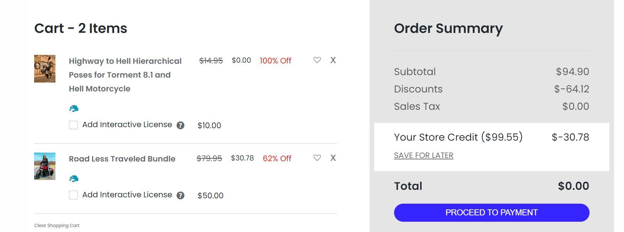Open the $50.00 interactive license help icon
624x232 pixels.
tap(181, 196)
